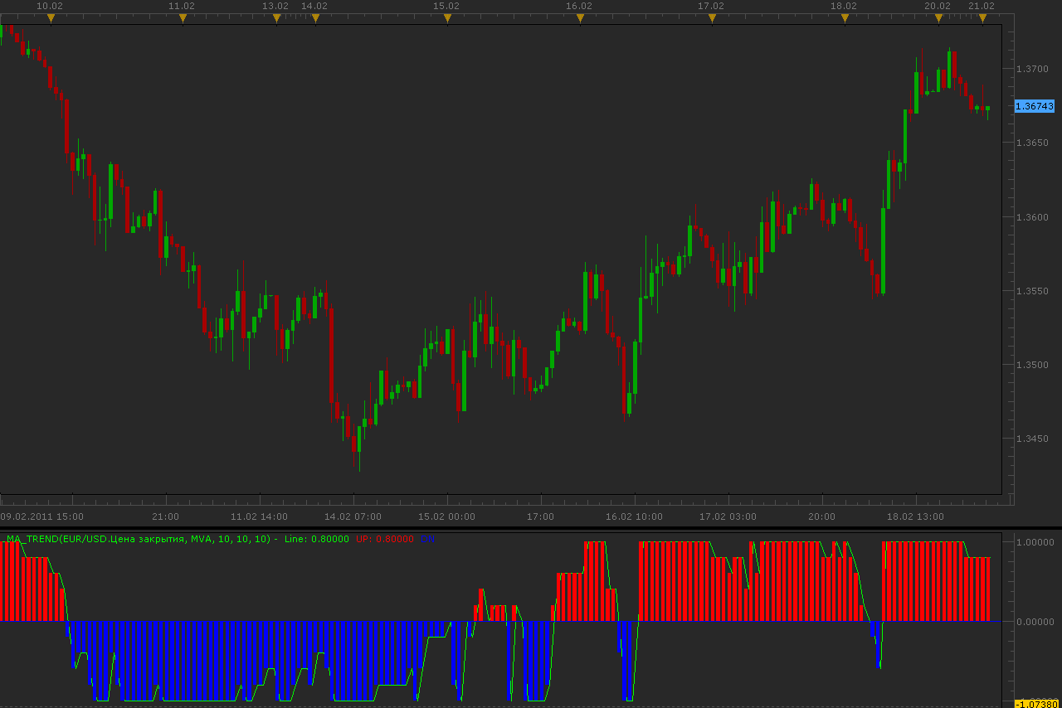
Task: Click the triangle day marker for 14.02
Action: [315, 18]
